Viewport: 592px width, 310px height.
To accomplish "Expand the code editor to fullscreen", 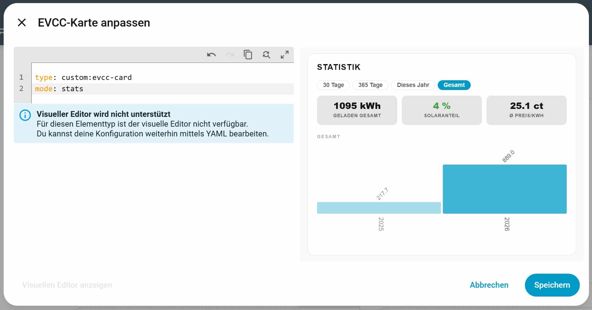I will (285, 55).
